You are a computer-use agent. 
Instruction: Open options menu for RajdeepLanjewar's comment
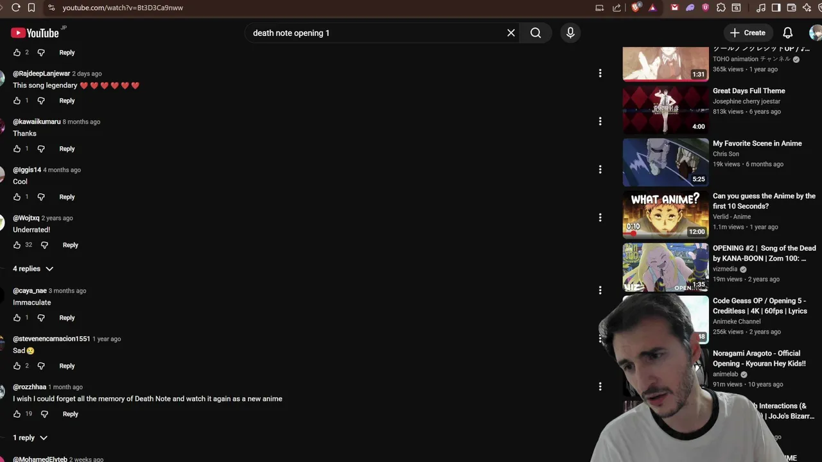[x=600, y=73]
